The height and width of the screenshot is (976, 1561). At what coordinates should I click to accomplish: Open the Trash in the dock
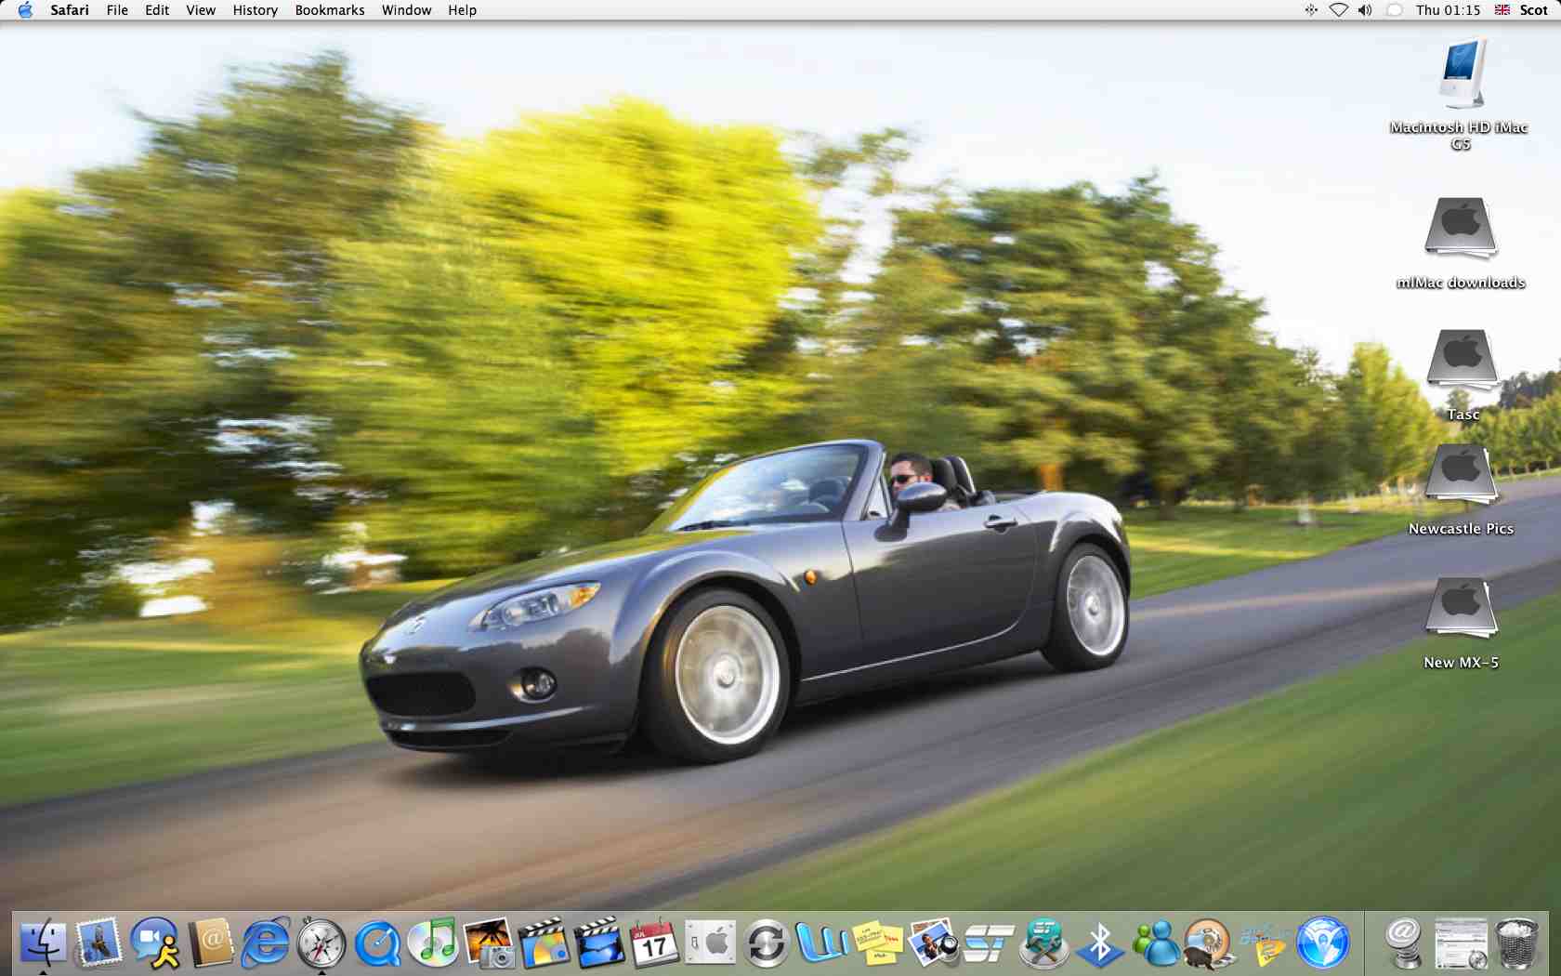1516,943
